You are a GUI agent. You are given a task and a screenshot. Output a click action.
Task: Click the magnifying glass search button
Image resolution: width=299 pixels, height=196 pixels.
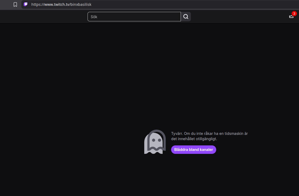pos(186,17)
